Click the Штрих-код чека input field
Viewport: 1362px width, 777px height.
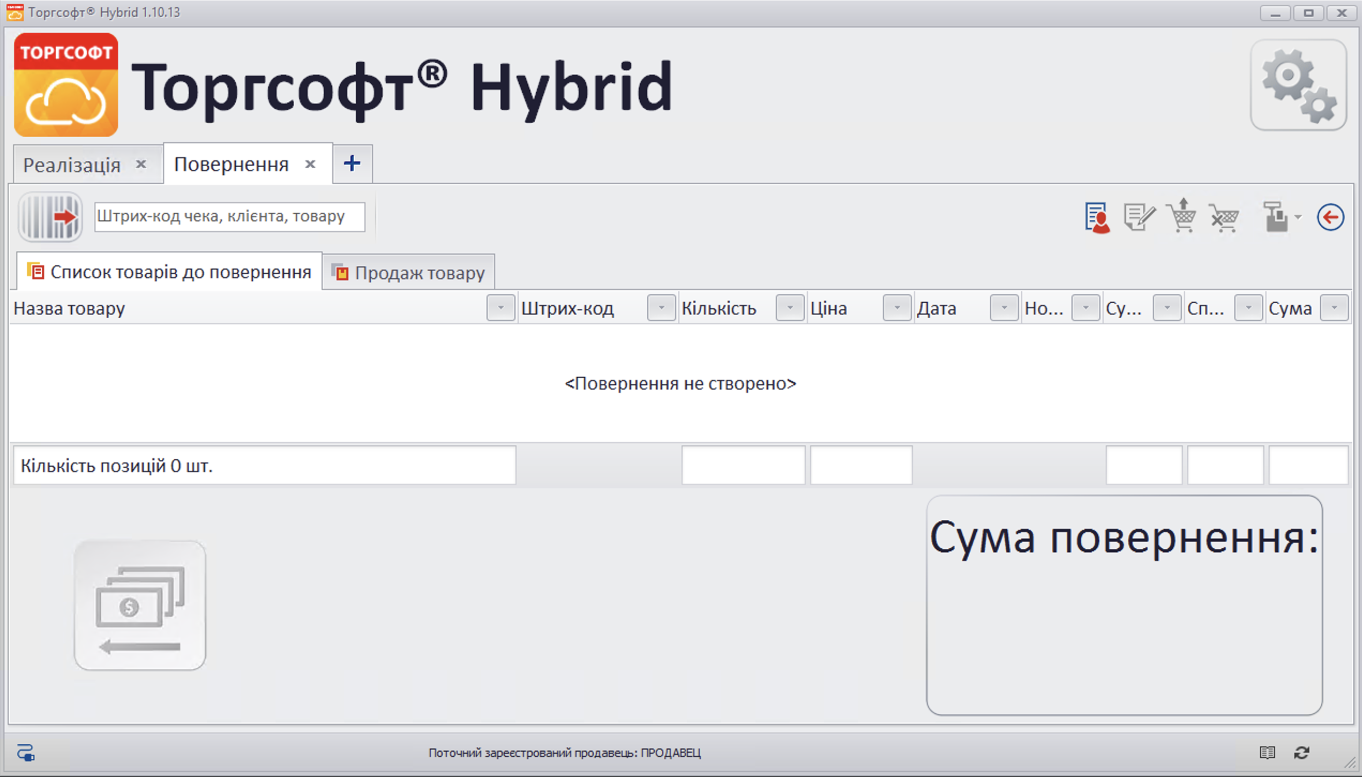point(229,216)
